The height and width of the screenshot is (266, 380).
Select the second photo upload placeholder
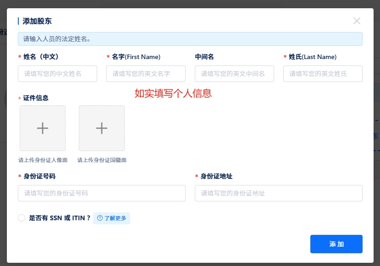[102, 128]
